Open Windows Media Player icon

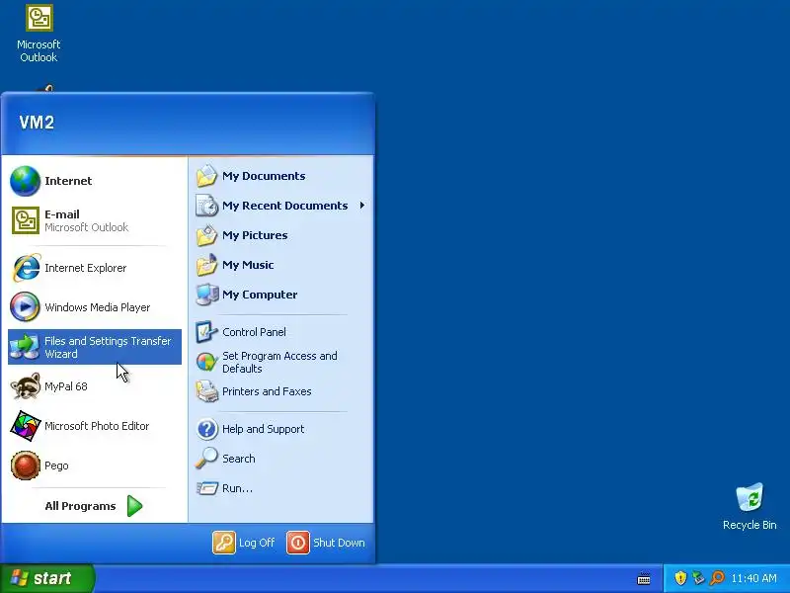[26, 306]
